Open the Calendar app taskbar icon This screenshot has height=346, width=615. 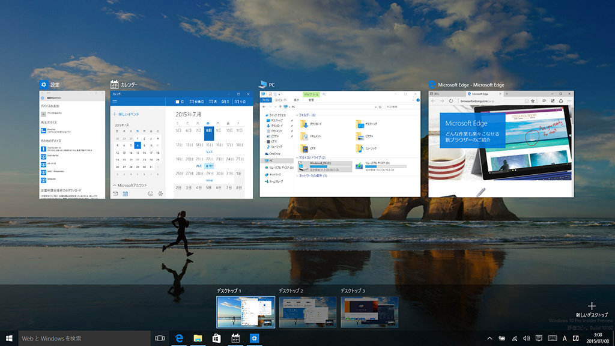pyautogui.click(x=235, y=338)
